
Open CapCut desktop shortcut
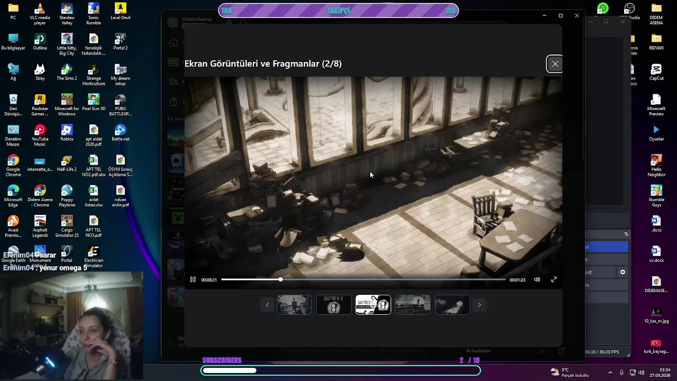click(656, 72)
